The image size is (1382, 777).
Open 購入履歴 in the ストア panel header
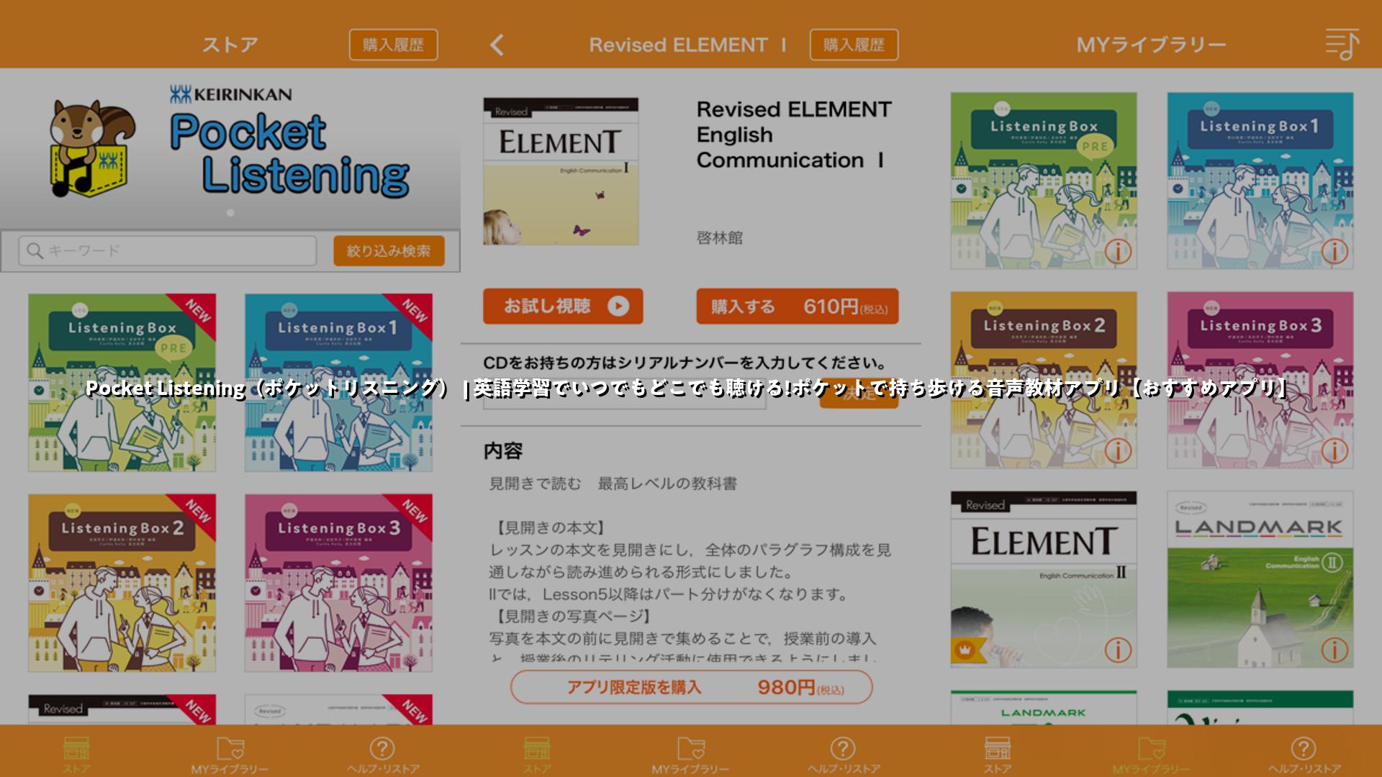[x=394, y=45]
